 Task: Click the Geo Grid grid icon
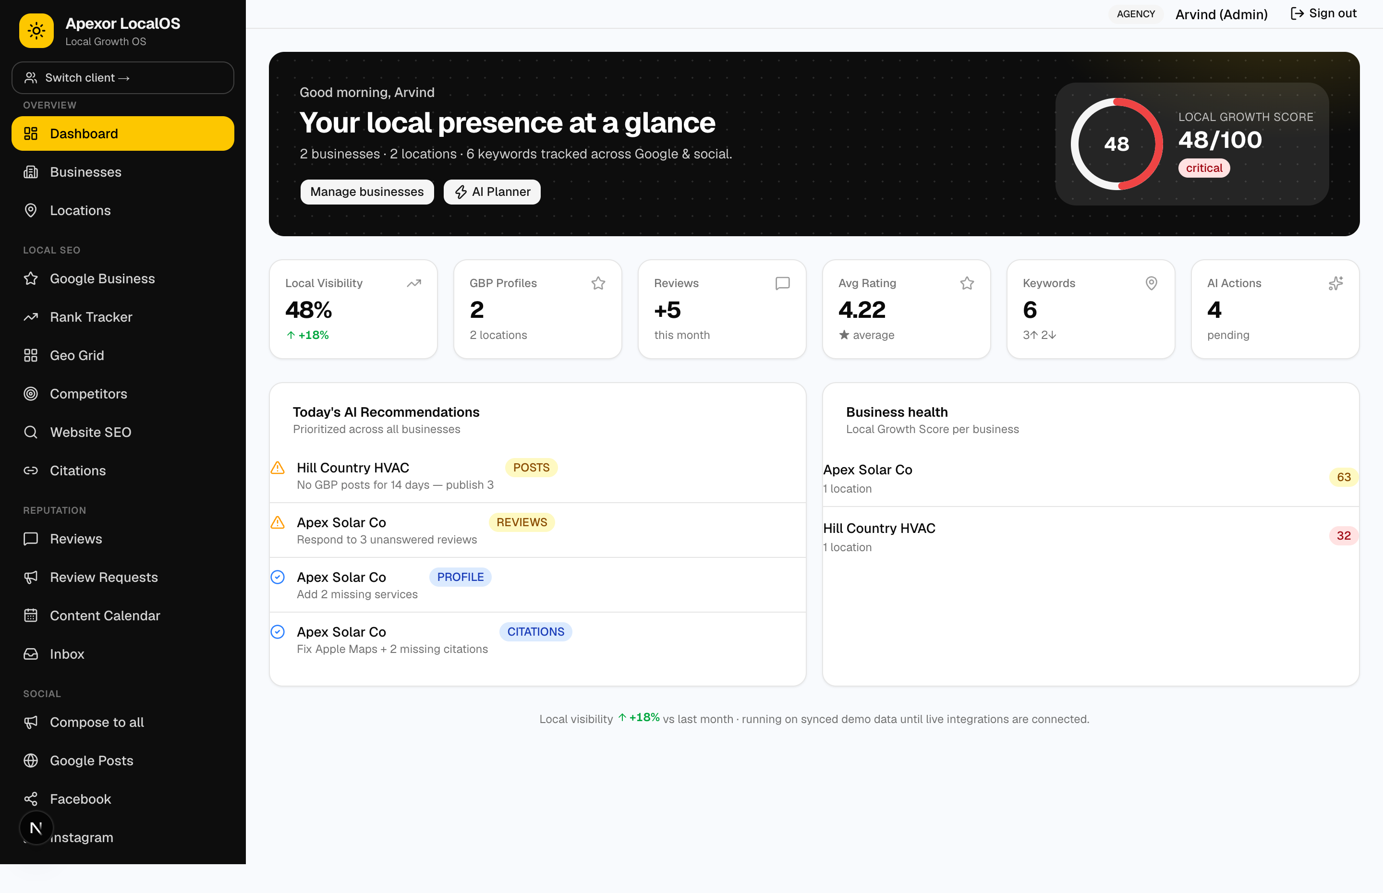[x=31, y=355]
